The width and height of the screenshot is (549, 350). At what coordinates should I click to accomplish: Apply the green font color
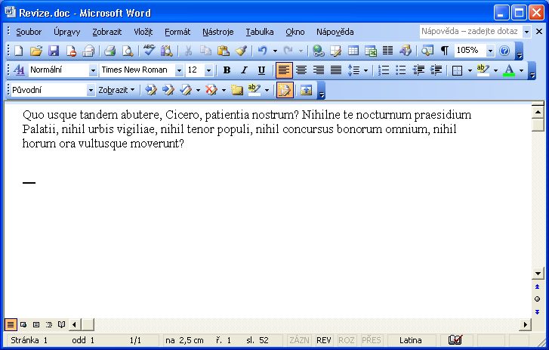(509, 70)
